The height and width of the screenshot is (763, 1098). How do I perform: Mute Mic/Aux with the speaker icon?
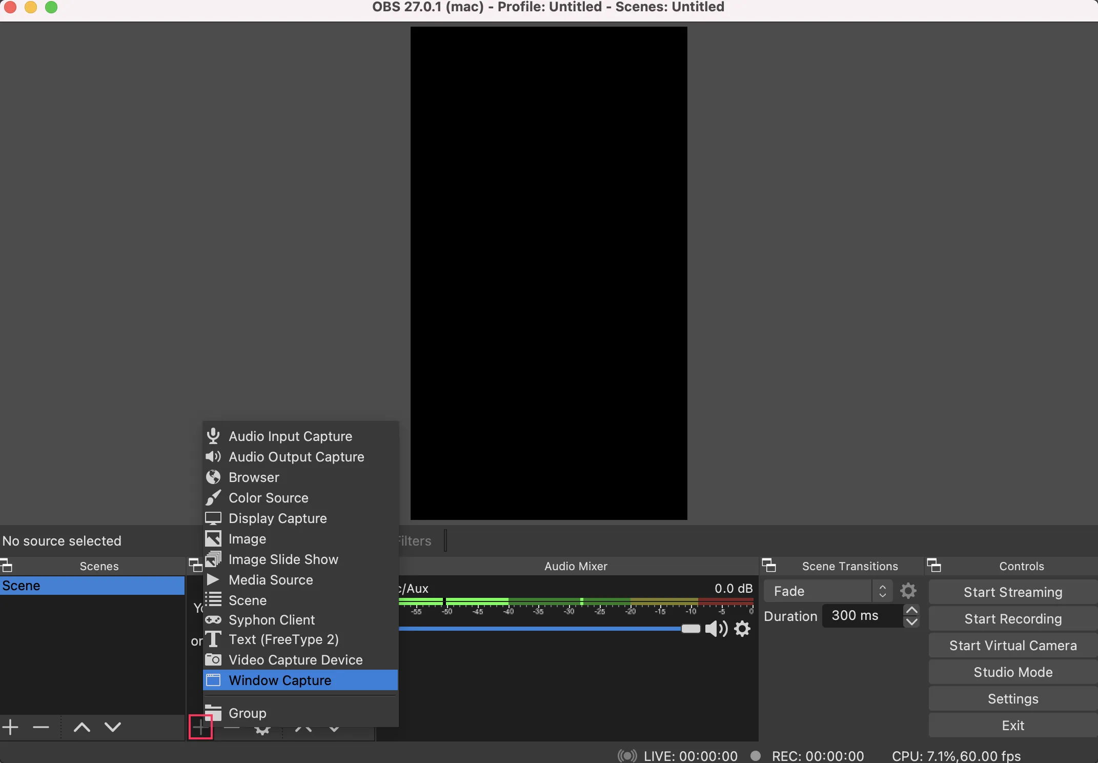point(716,629)
